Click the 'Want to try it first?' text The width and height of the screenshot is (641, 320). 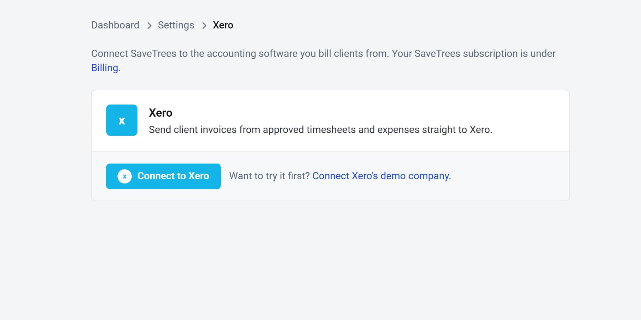coord(270,176)
